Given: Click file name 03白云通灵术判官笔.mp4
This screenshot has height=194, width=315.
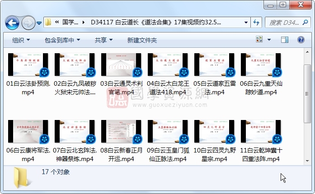Looking at the screenshot, I should pyautogui.click(x=121, y=88).
